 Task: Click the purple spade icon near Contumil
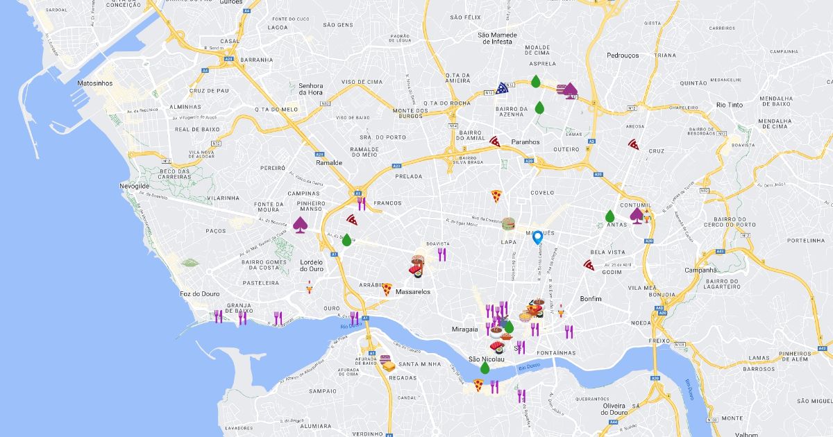coord(637,216)
